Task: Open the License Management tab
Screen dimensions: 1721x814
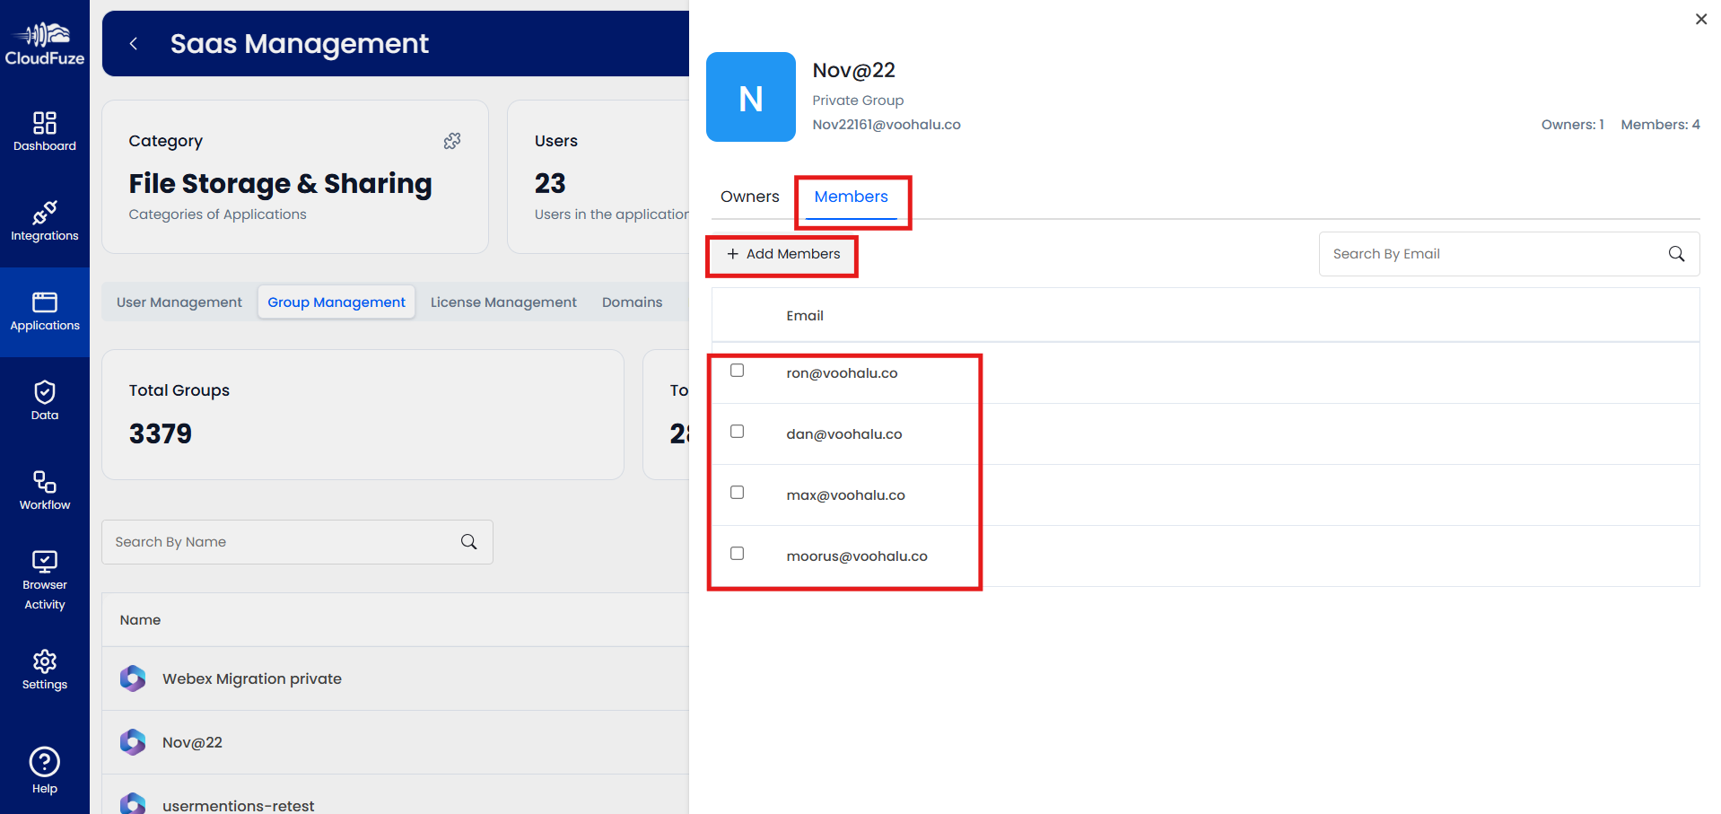Action: [x=502, y=302]
